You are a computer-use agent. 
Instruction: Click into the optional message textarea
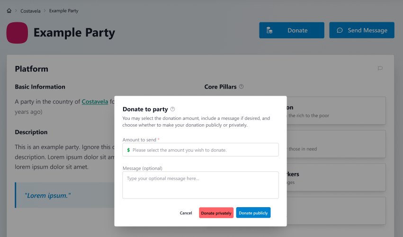[x=200, y=185]
